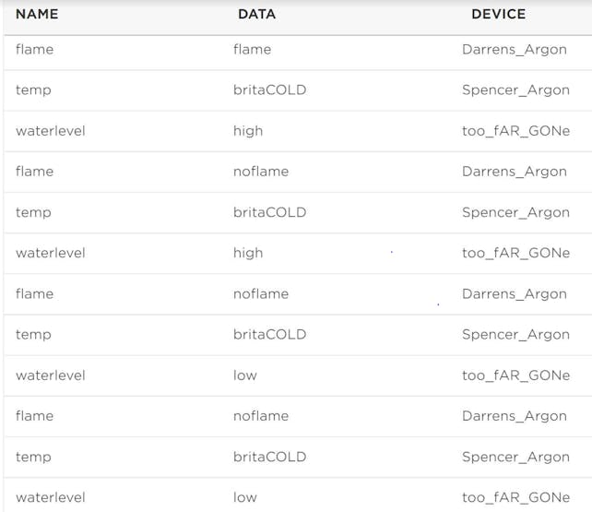Screen dimensions: 592x512
Task: Click the first 'high' data value
Action: point(248,131)
